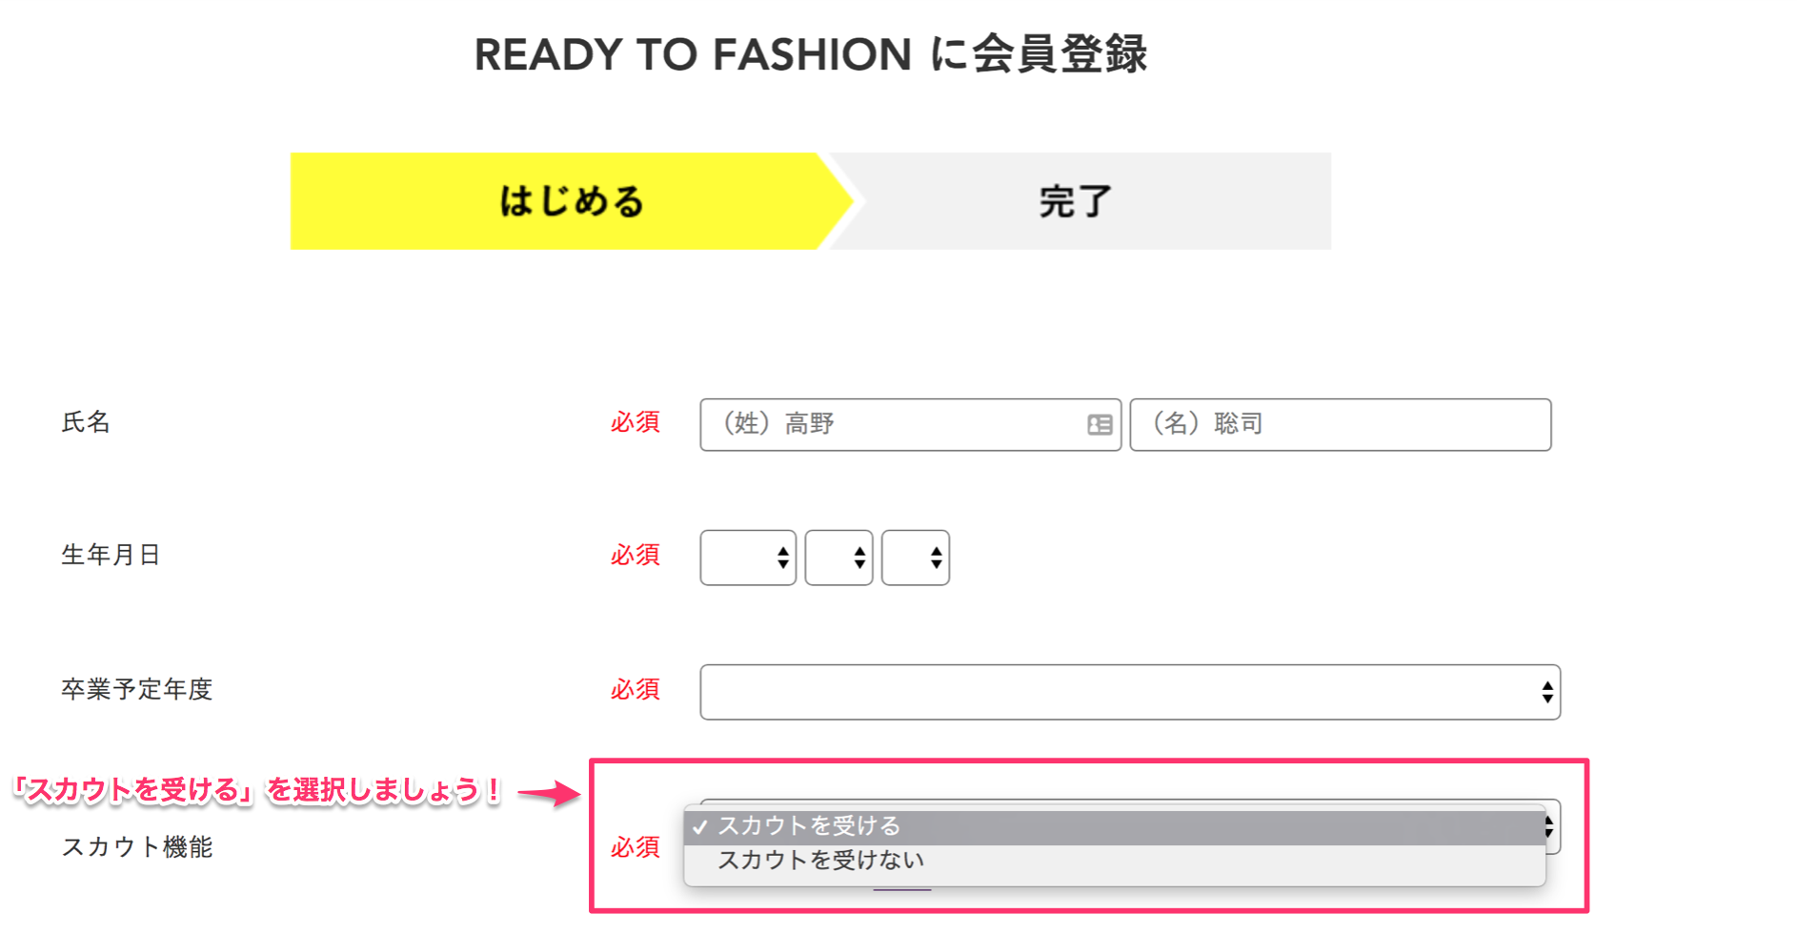This screenshot has height=934, width=1797.
Task: Click the 名 (given name) input field
Action: [1340, 425]
